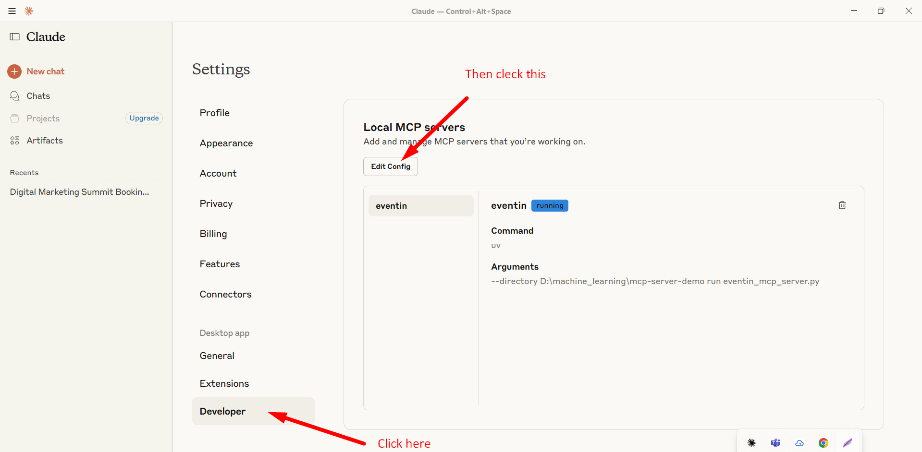The image size is (922, 452).
Task: Click the Chats speech bubble icon
Action: (15, 96)
